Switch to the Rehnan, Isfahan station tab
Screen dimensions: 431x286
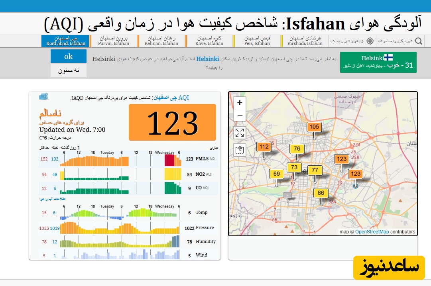[x=161, y=41]
